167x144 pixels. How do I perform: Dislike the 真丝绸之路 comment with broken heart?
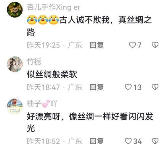point(155,45)
